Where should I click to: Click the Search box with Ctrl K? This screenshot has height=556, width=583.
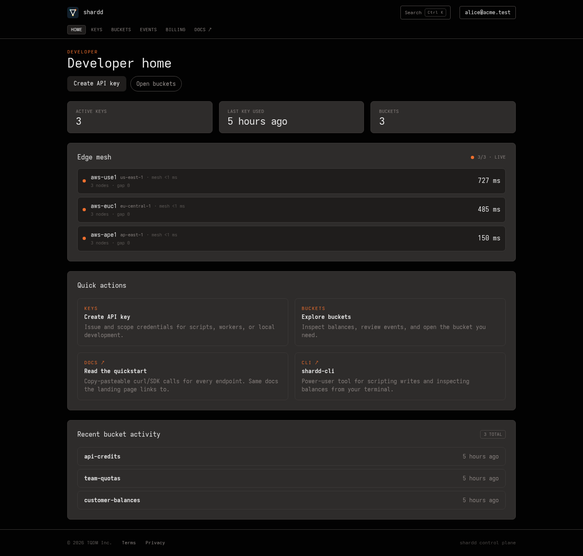click(x=426, y=13)
